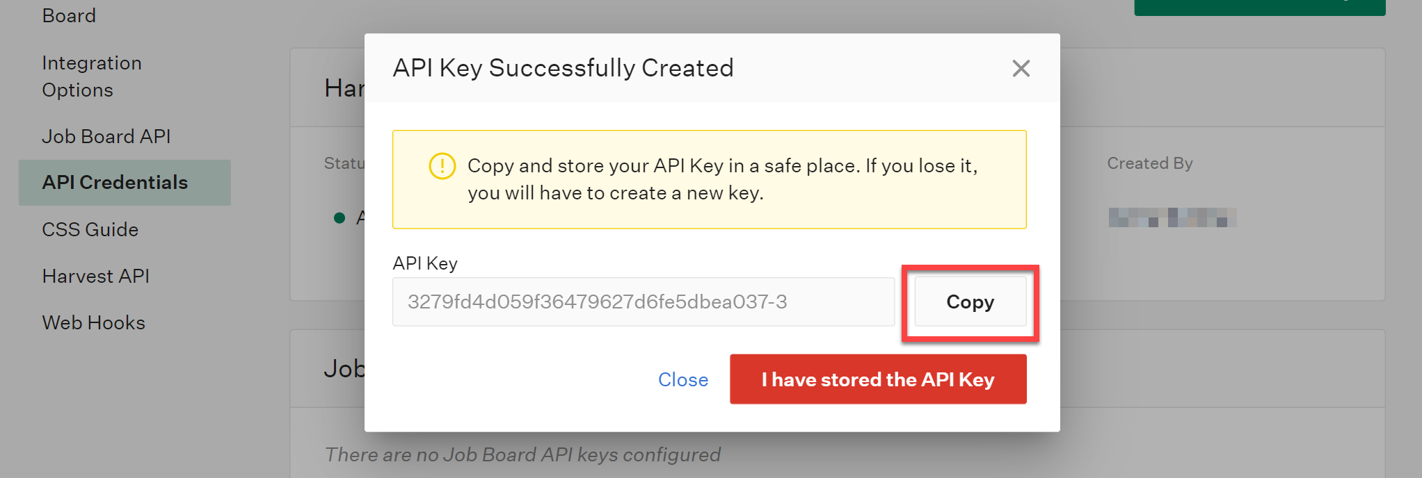Click the Created By column header
Screen dimensions: 1422x478
point(1150,163)
